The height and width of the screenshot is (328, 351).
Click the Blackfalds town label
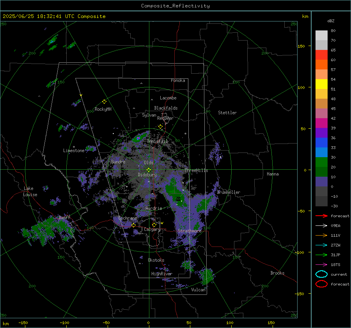pyautogui.click(x=166, y=108)
